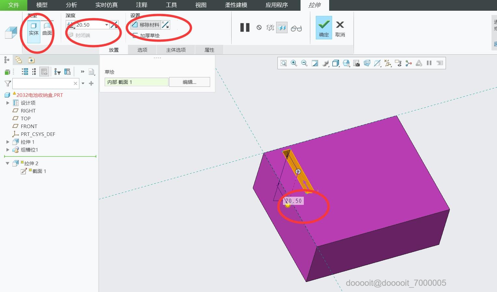The height and width of the screenshot is (292, 497).
Task: Switch to the 视图 ribbon tab
Action: pyautogui.click(x=201, y=5)
